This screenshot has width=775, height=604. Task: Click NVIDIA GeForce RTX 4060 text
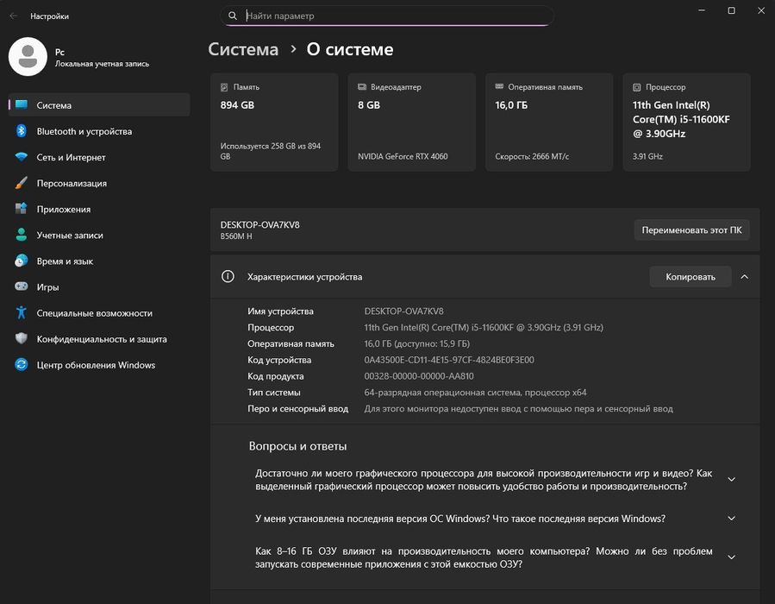coord(403,156)
